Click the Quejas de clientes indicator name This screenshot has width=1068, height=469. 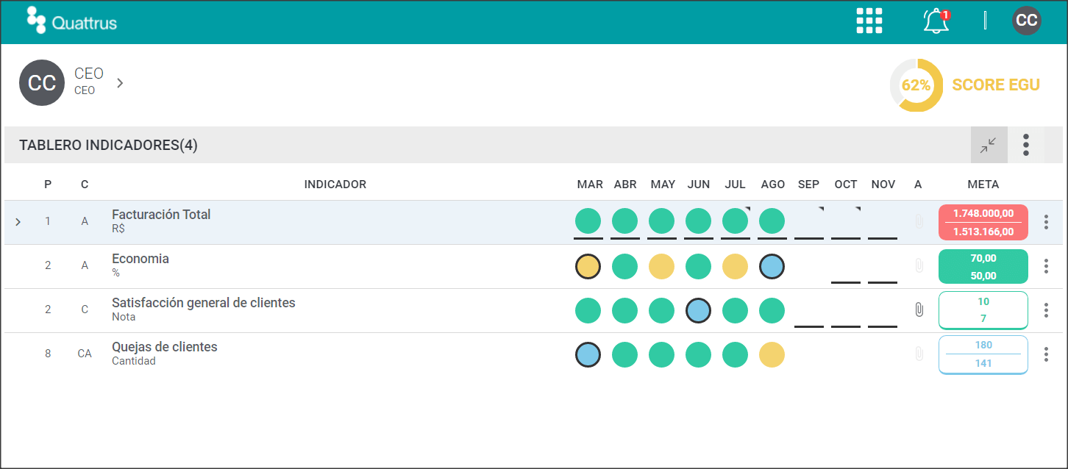(165, 347)
